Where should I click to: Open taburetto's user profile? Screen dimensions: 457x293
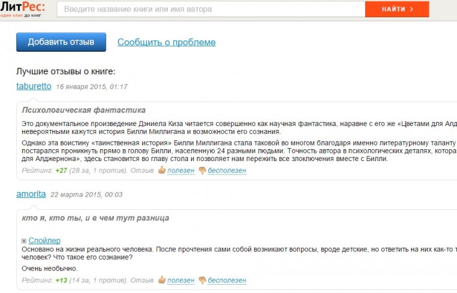tap(34, 86)
